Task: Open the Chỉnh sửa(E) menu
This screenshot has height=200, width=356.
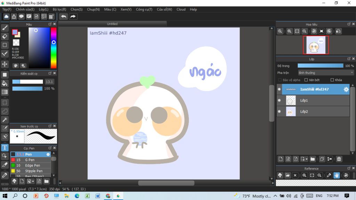Action: pyautogui.click(x=25, y=9)
